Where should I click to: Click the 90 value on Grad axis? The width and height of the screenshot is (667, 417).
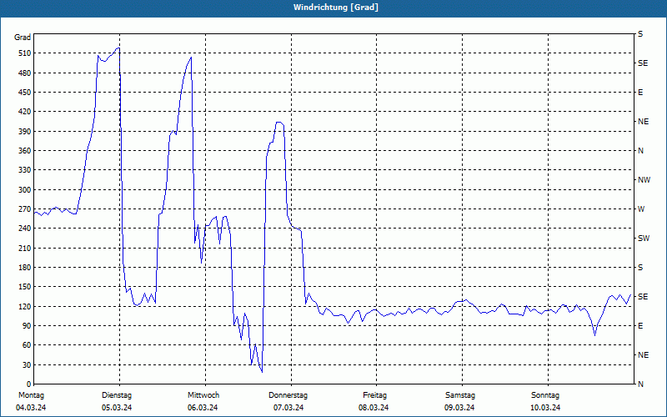click(27, 326)
